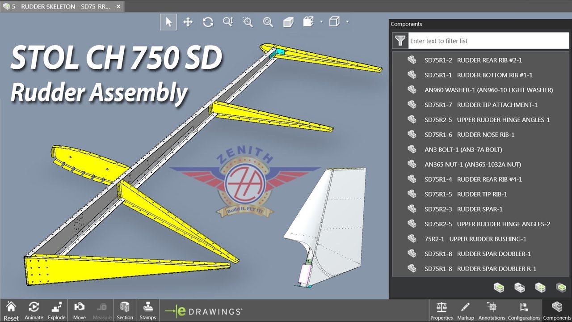
Task: Open the Annotations pane tab
Action: (492, 310)
